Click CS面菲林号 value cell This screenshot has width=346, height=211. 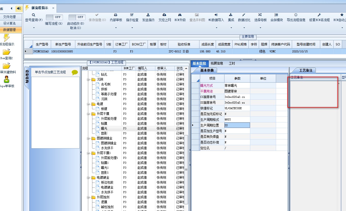pyautogui.click(x=237, y=97)
